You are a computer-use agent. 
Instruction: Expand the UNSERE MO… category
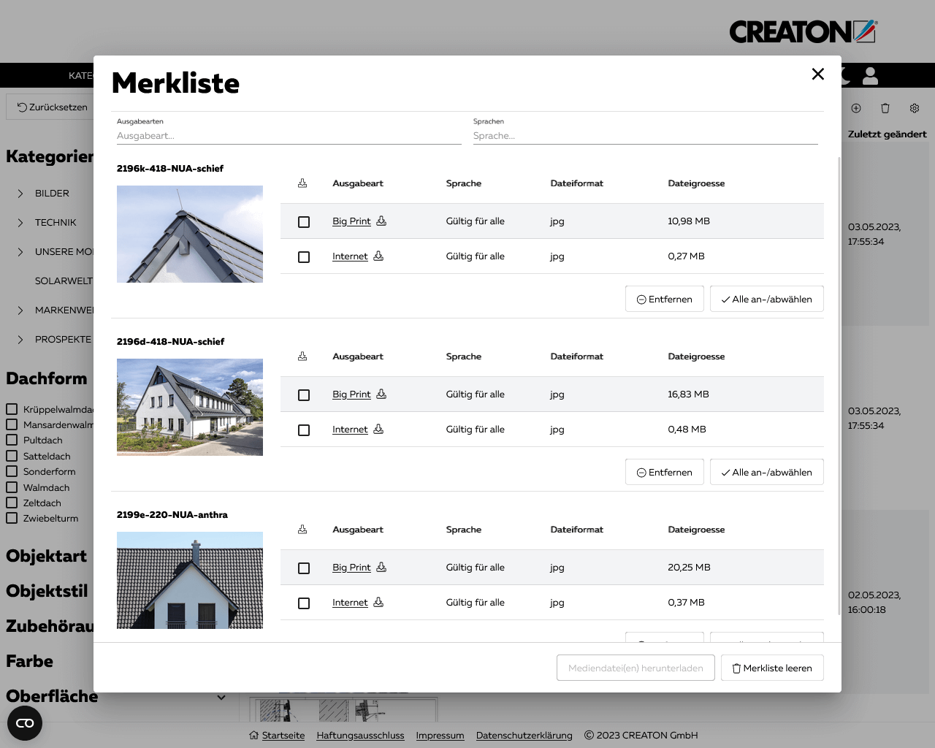tap(20, 252)
